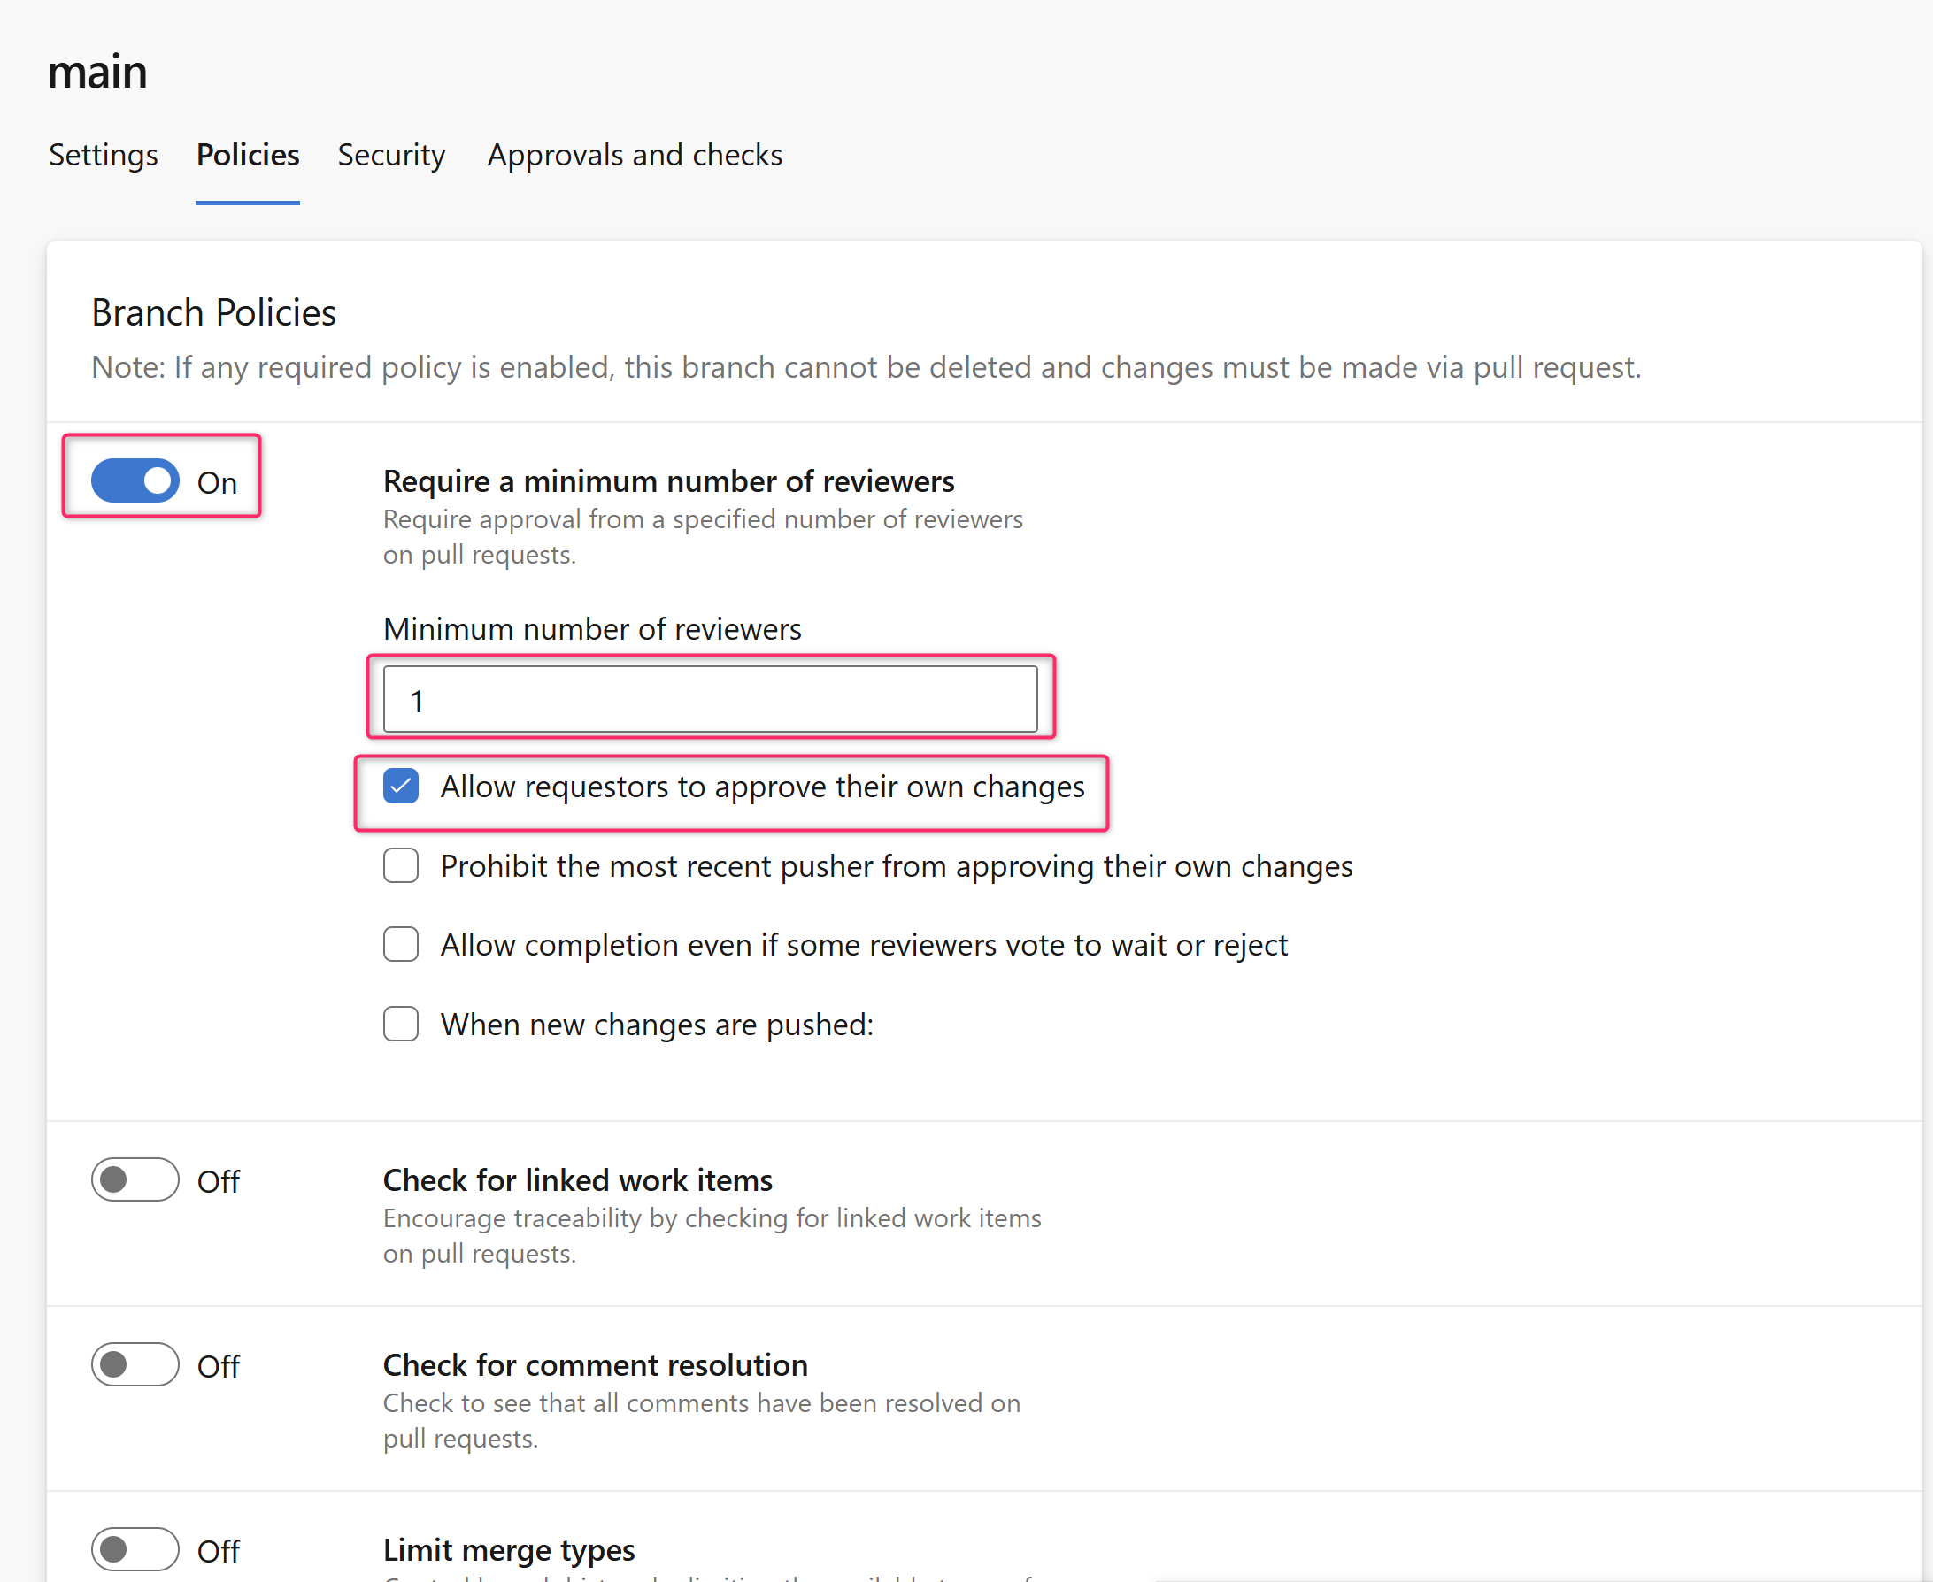Switch to the Security tab

pos(391,155)
